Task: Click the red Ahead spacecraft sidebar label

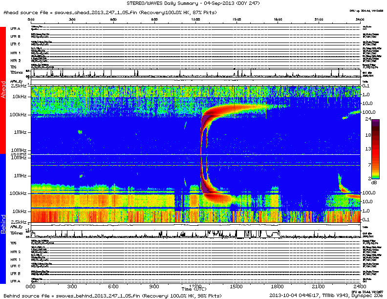Action: (x=3, y=90)
